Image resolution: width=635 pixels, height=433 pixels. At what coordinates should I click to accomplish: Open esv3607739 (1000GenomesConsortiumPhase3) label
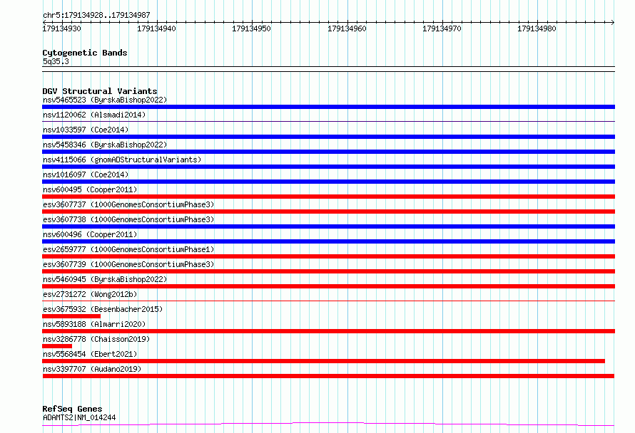point(128,264)
